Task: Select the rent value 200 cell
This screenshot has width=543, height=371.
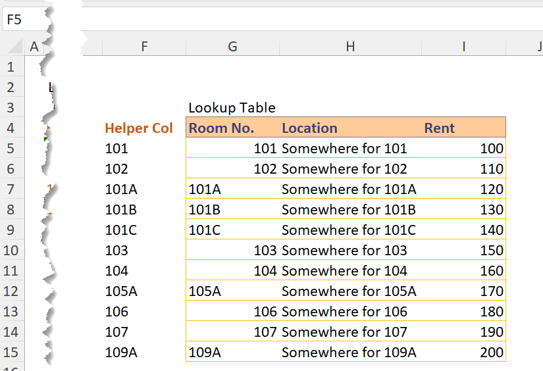Action: (x=464, y=353)
